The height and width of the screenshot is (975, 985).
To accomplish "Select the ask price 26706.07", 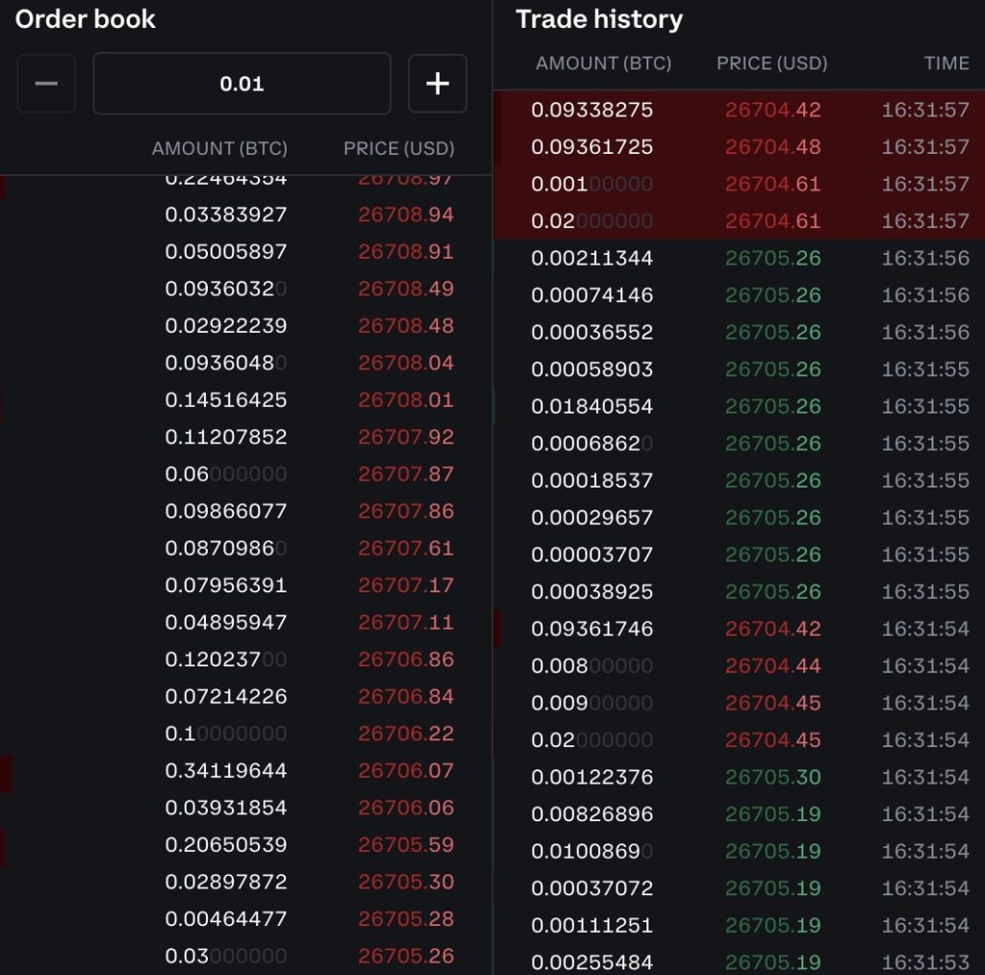I will click(406, 771).
